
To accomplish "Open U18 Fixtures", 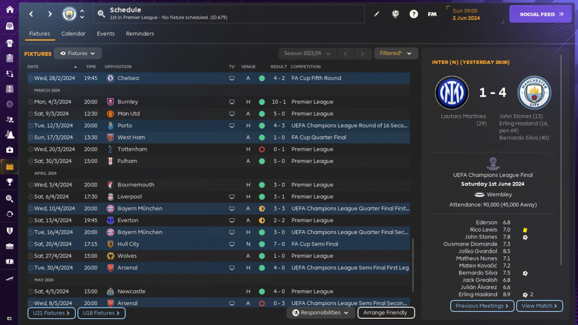I will 101,313.
